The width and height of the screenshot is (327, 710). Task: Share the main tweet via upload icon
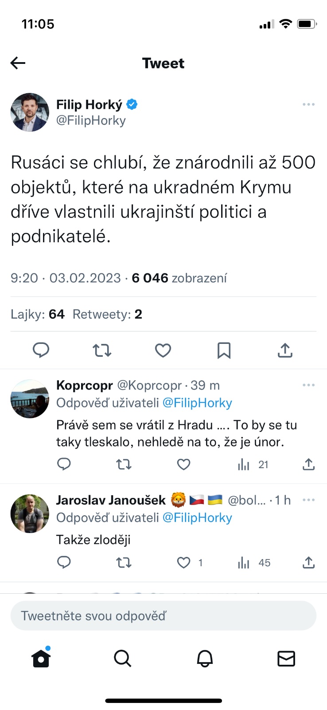tap(285, 350)
